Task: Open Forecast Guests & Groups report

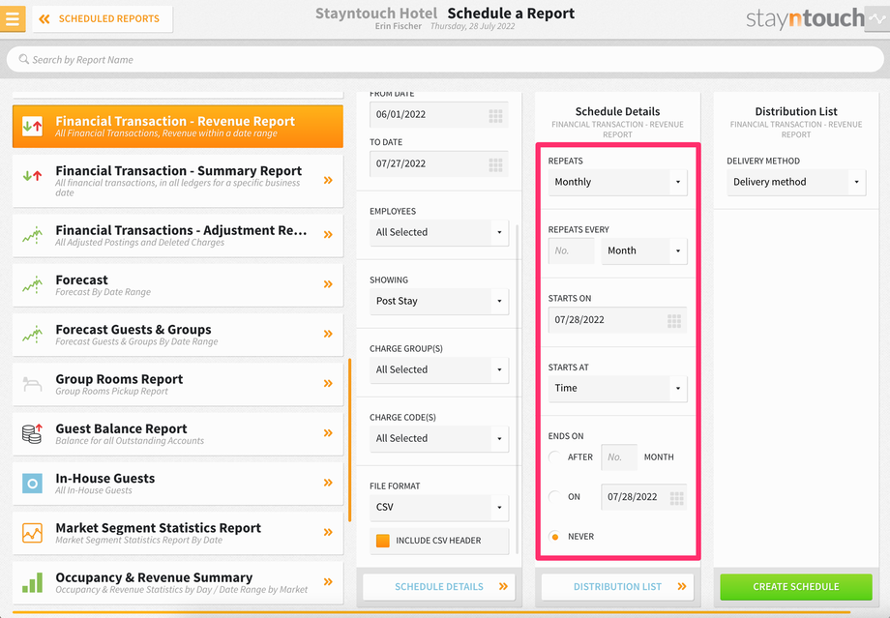Action: point(178,335)
